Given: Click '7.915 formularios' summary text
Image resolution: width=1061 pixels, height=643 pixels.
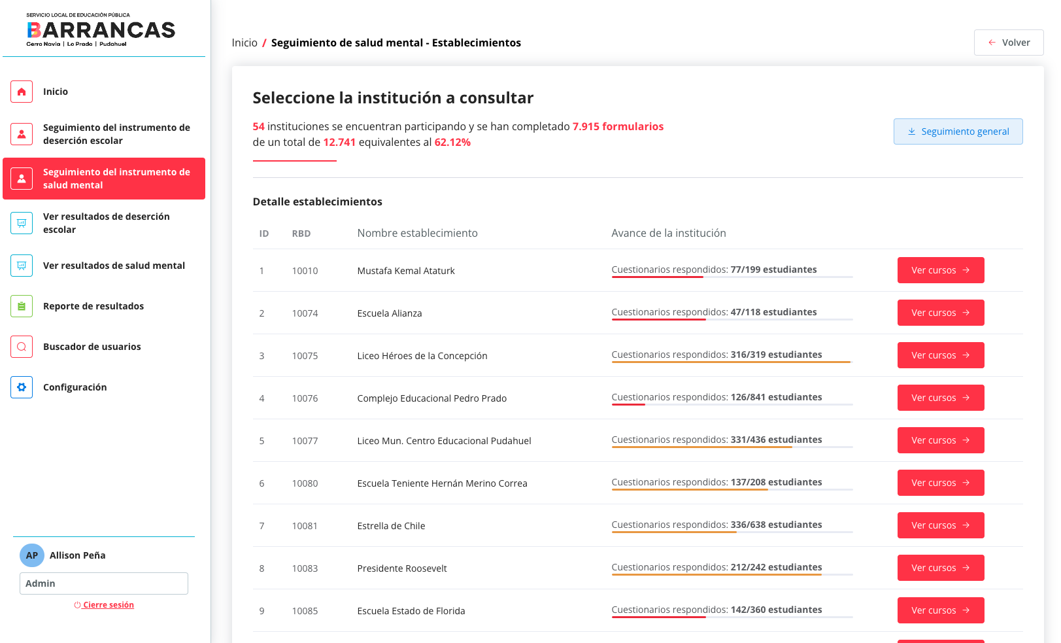Looking at the screenshot, I should click(618, 126).
